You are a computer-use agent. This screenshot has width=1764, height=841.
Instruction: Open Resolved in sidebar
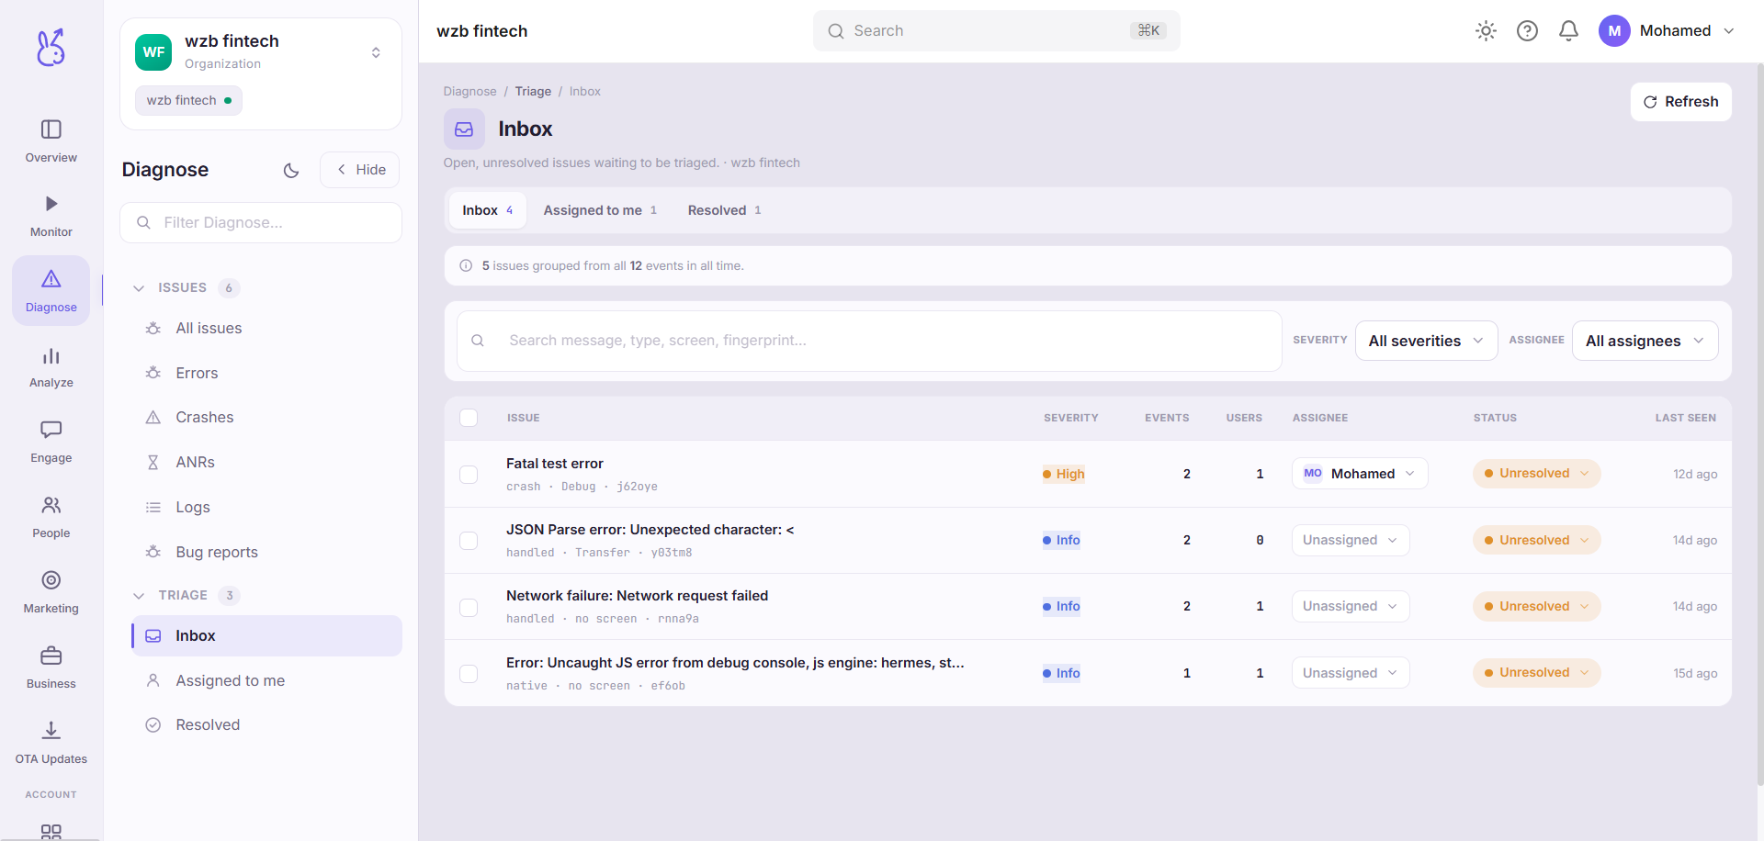click(266, 725)
